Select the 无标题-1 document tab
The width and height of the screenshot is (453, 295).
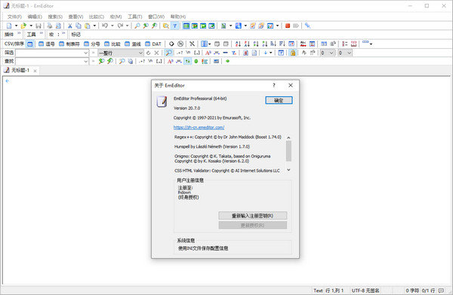tap(20, 70)
